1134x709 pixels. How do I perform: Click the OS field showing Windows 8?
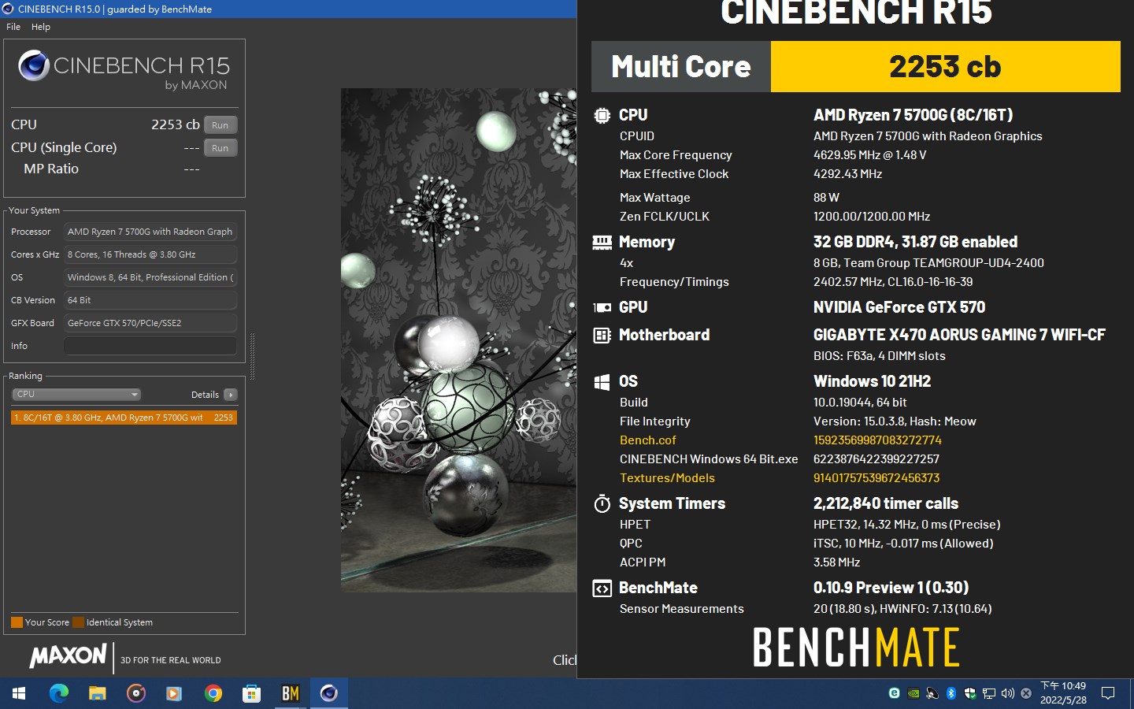click(x=150, y=278)
